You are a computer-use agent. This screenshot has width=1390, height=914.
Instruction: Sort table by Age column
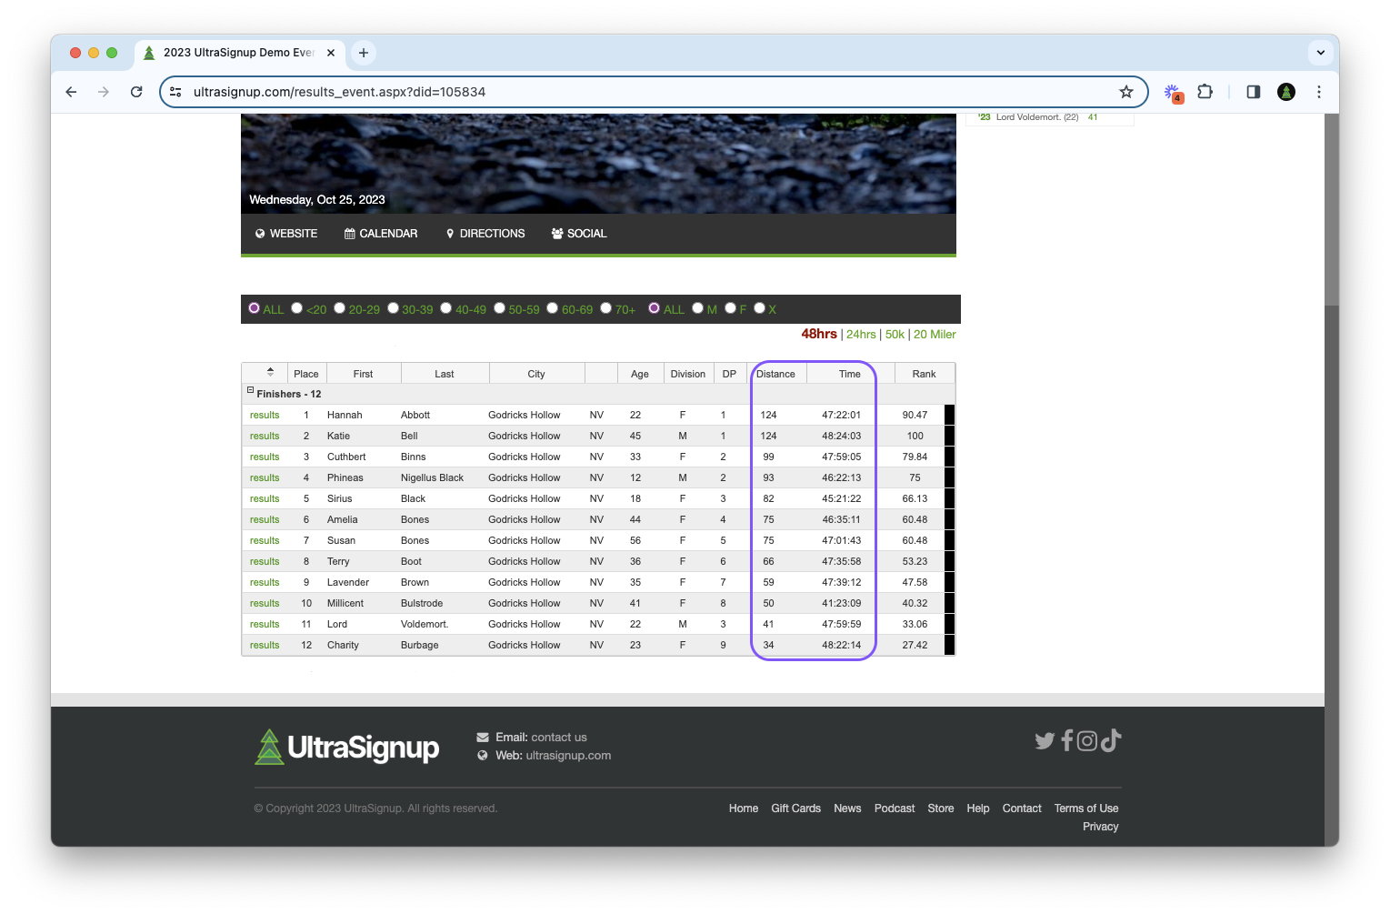point(640,374)
